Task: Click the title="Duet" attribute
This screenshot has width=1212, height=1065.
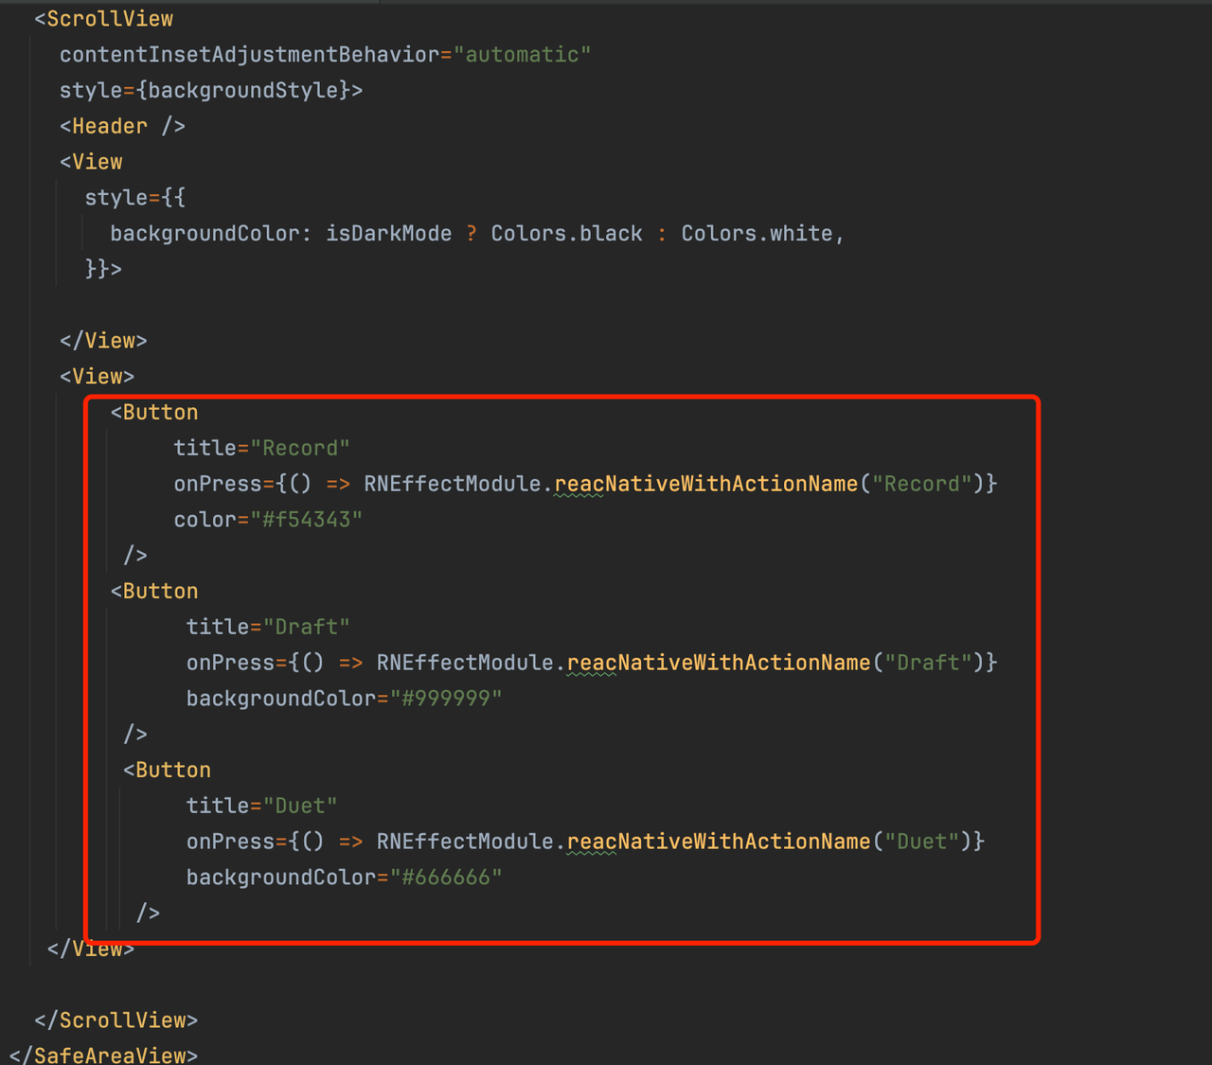Action: [261, 806]
